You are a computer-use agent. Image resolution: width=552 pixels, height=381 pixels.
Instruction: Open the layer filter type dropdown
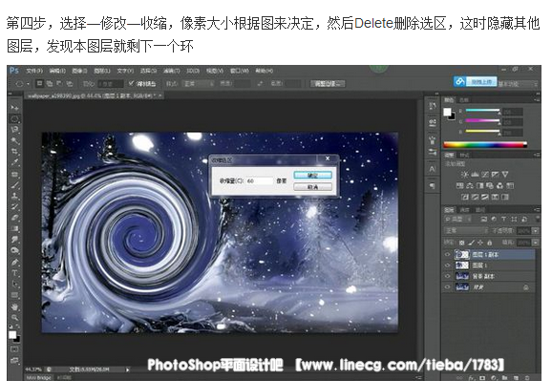(x=458, y=219)
